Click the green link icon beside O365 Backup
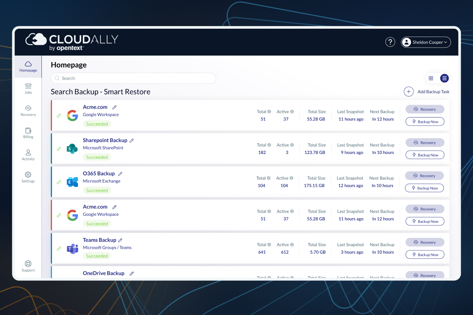 (59, 182)
